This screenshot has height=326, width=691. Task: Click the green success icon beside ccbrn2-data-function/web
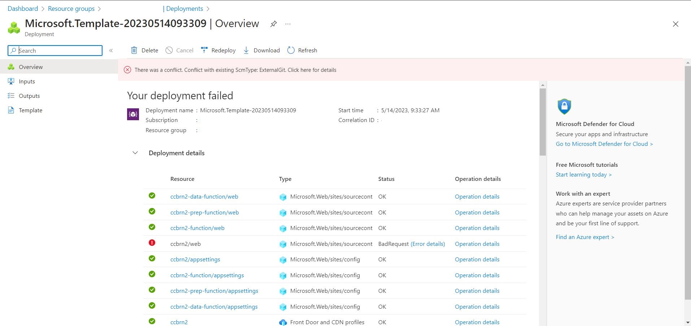[152, 196]
